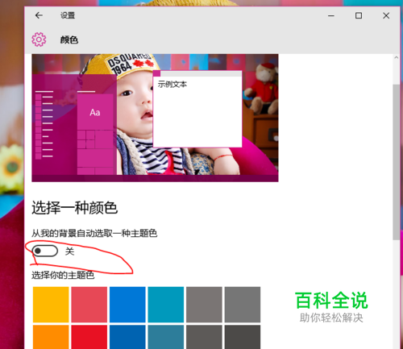Maximize the Settings window
Image resolution: width=403 pixels, height=349 pixels.
click(359, 15)
